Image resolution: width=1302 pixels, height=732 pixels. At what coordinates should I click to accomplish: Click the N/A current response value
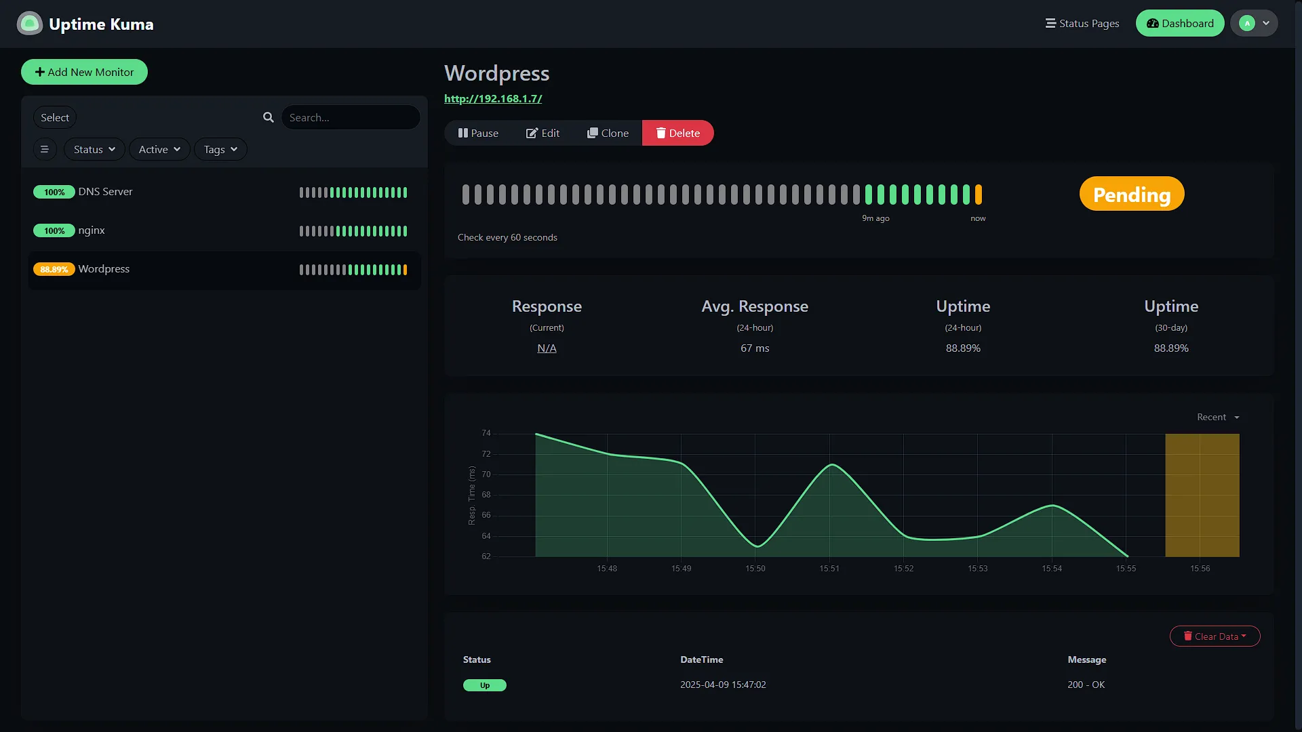pyautogui.click(x=547, y=348)
